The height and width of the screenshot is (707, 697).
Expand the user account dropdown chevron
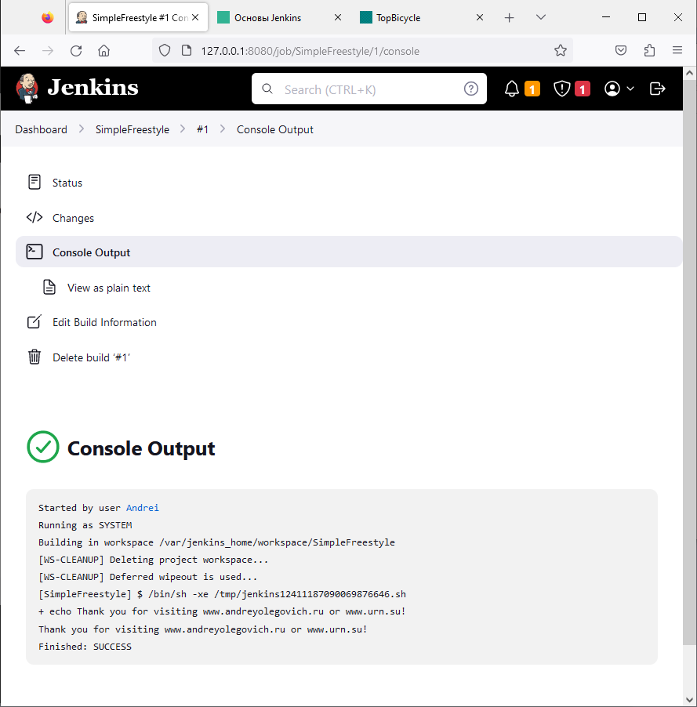[x=630, y=89]
